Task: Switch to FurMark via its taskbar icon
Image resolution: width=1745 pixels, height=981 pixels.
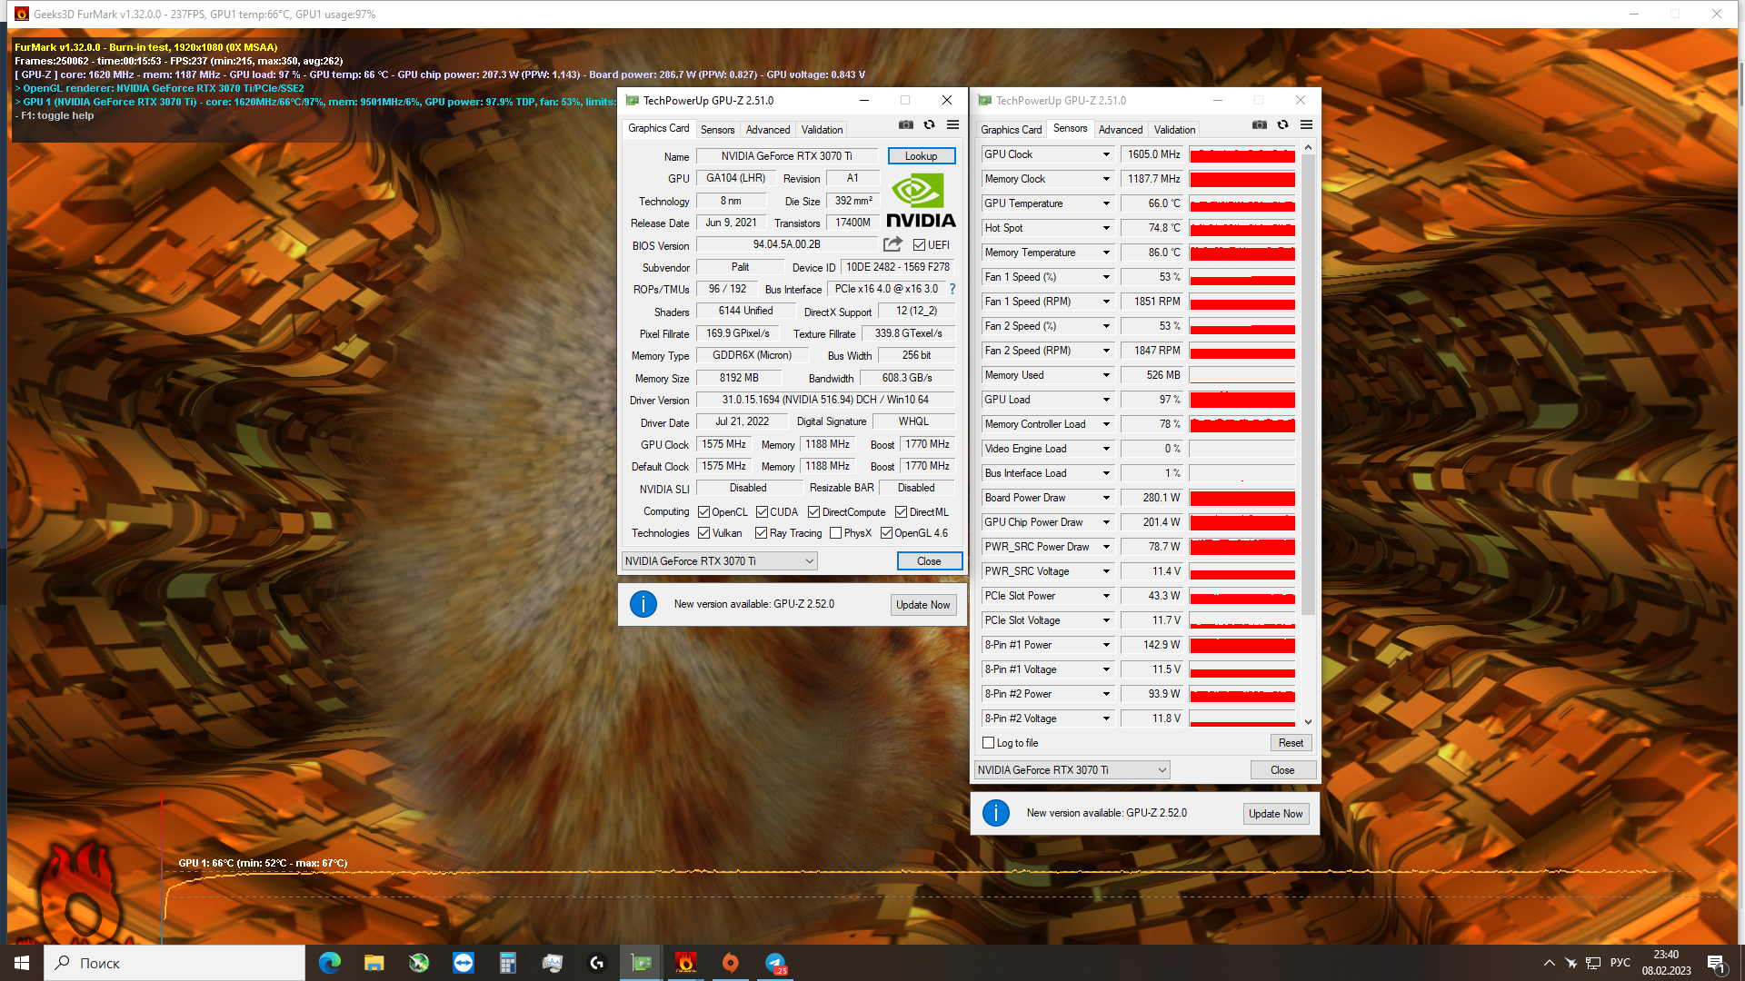Action: [686, 963]
